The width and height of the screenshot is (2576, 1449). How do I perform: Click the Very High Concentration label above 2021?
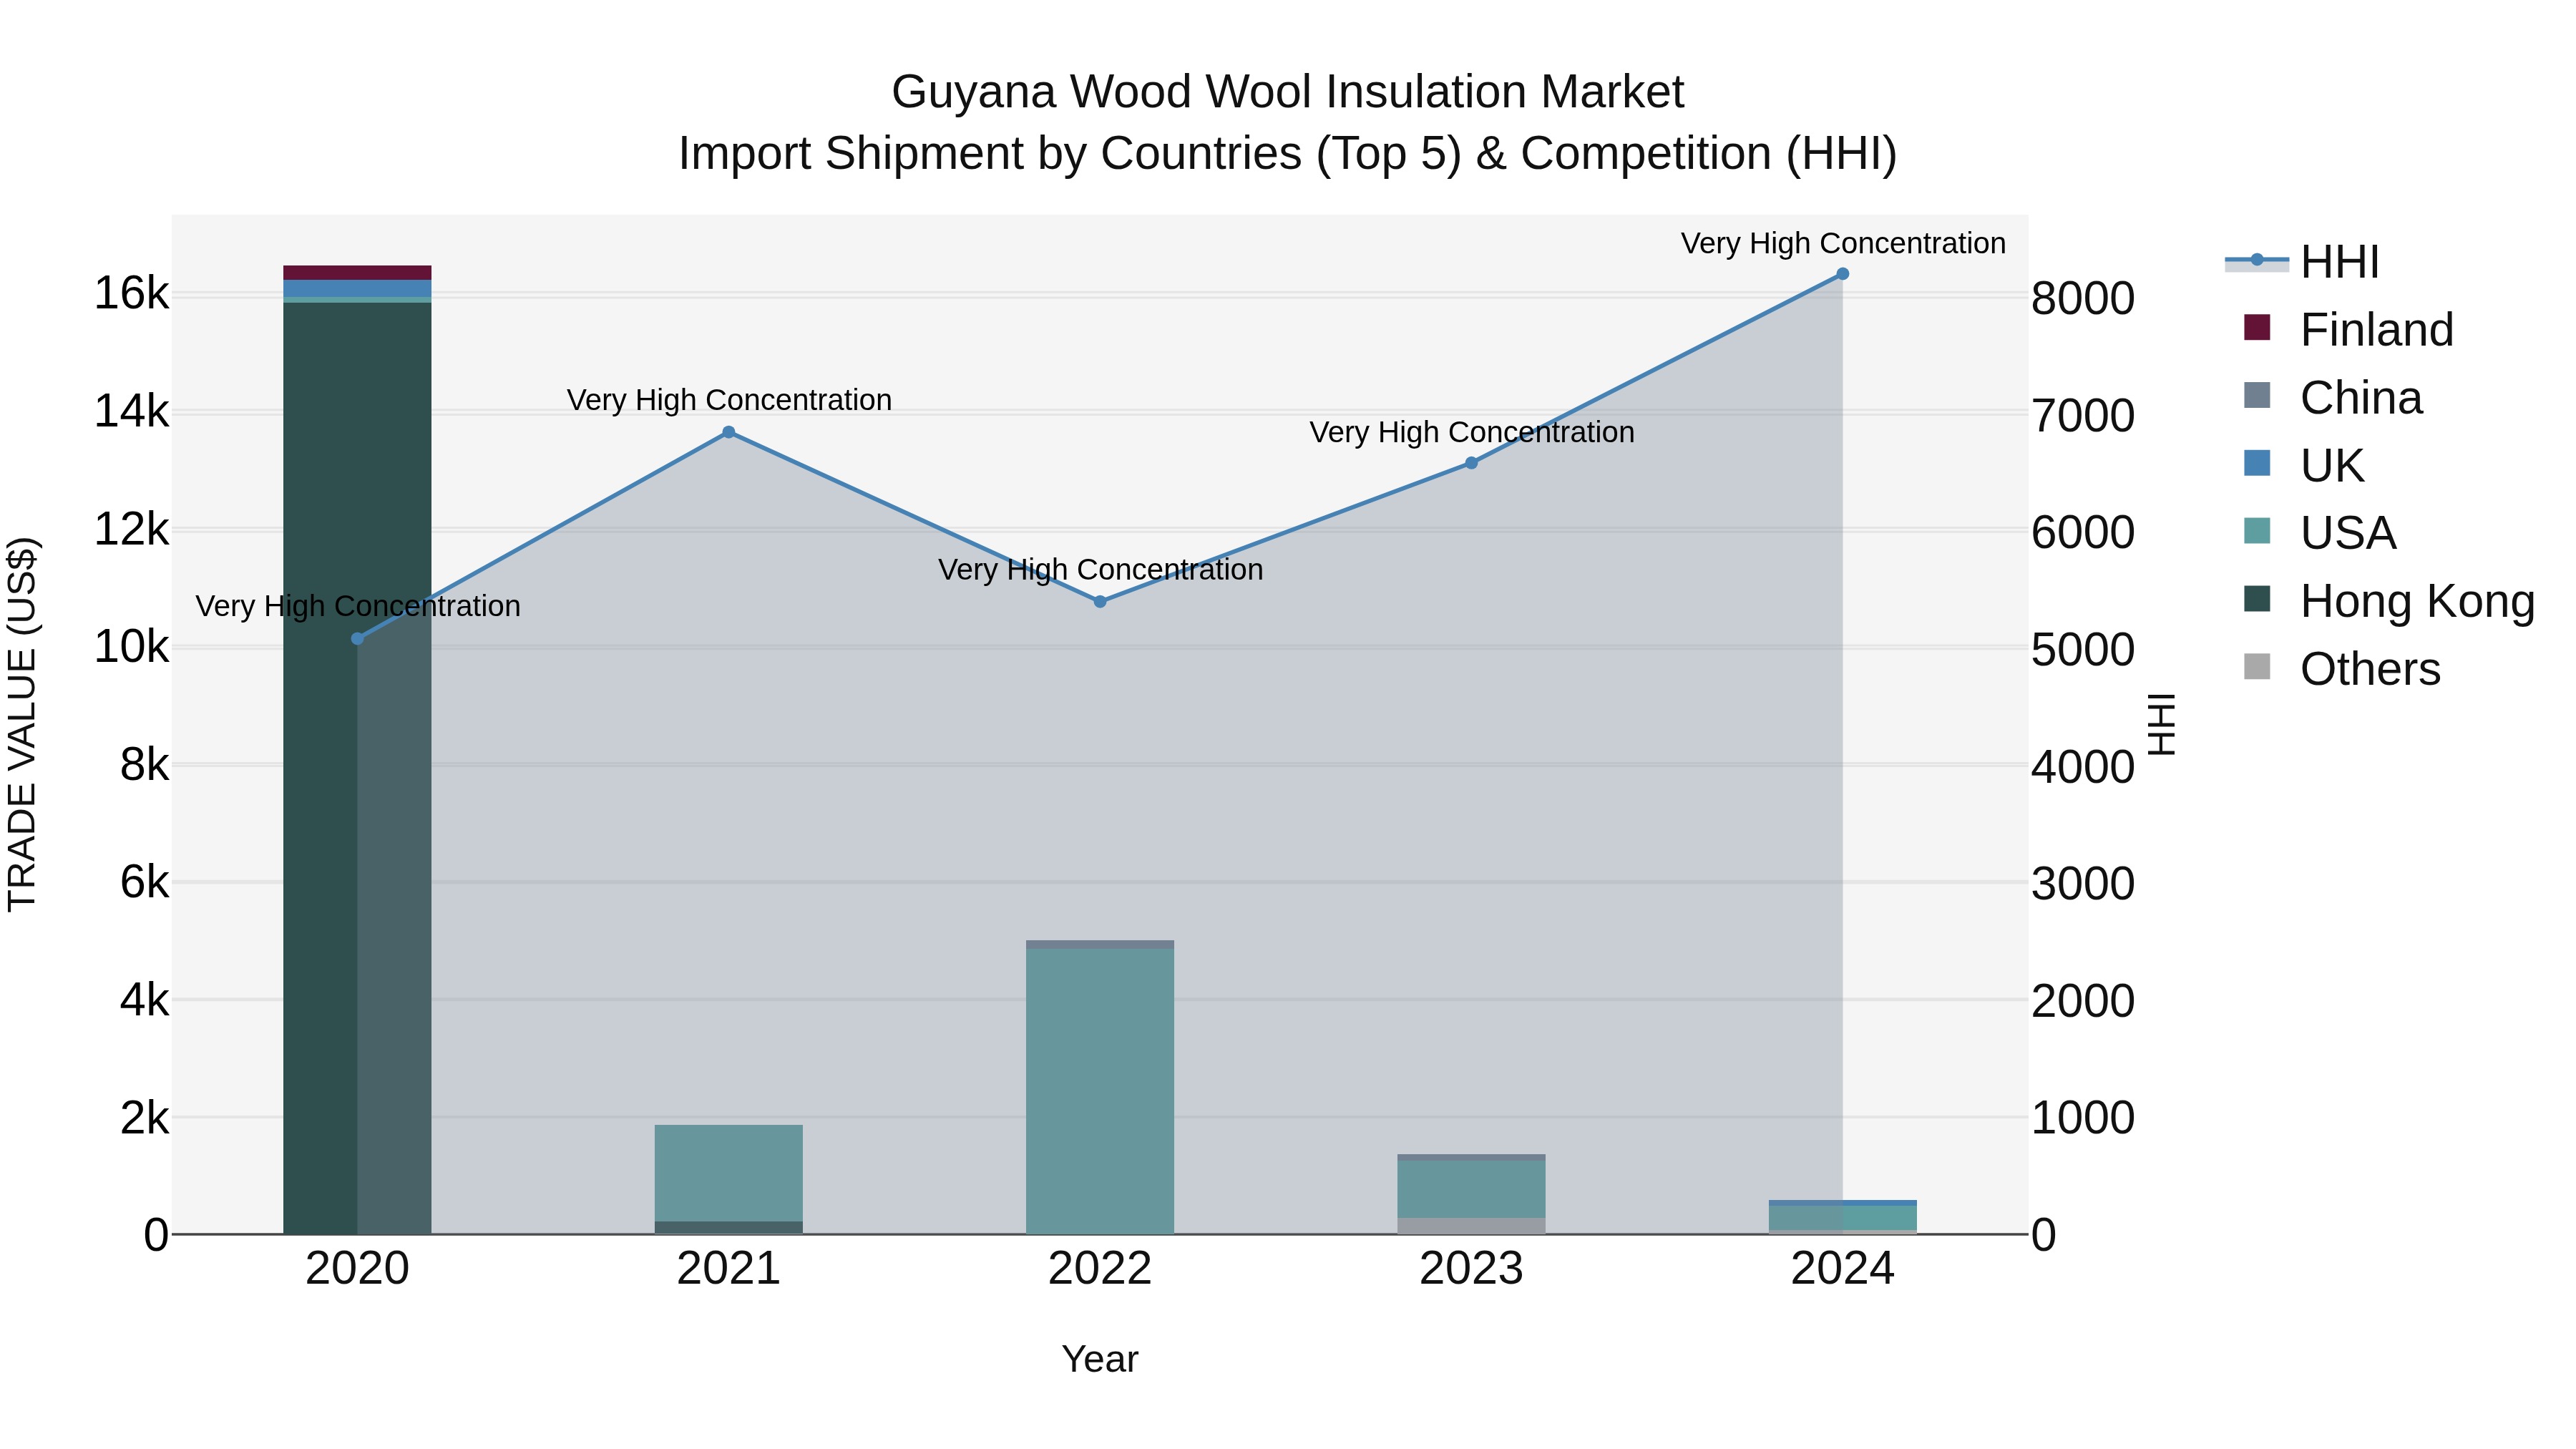pos(729,400)
